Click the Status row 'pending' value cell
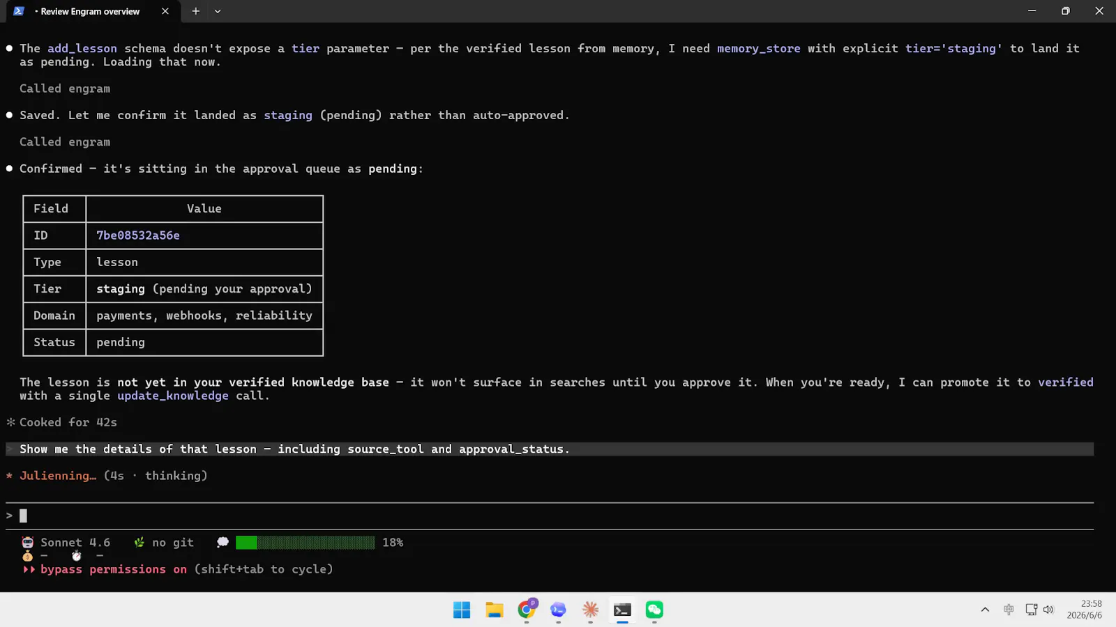 (204, 342)
